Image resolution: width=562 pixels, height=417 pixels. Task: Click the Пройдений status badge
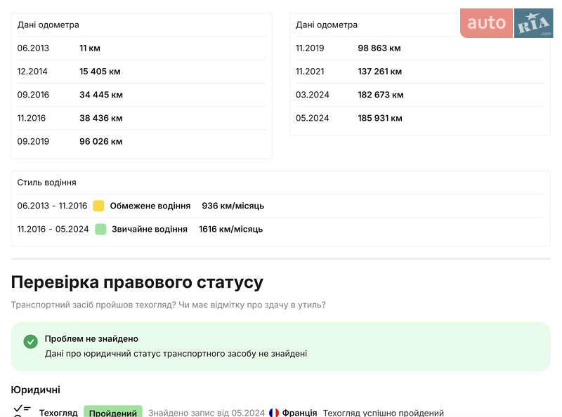click(x=112, y=412)
